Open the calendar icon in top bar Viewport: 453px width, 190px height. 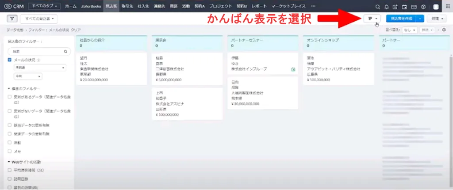[404, 7]
